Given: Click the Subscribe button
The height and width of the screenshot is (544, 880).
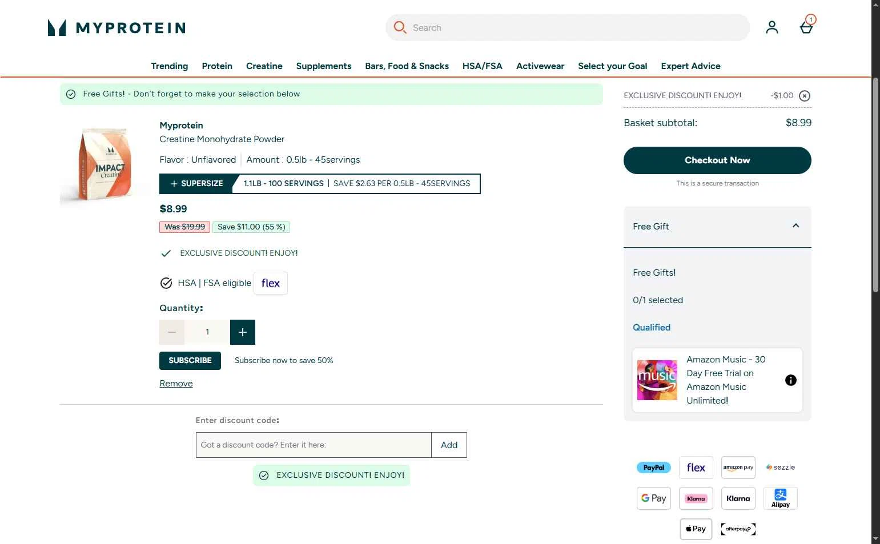Looking at the screenshot, I should (190, 361).
